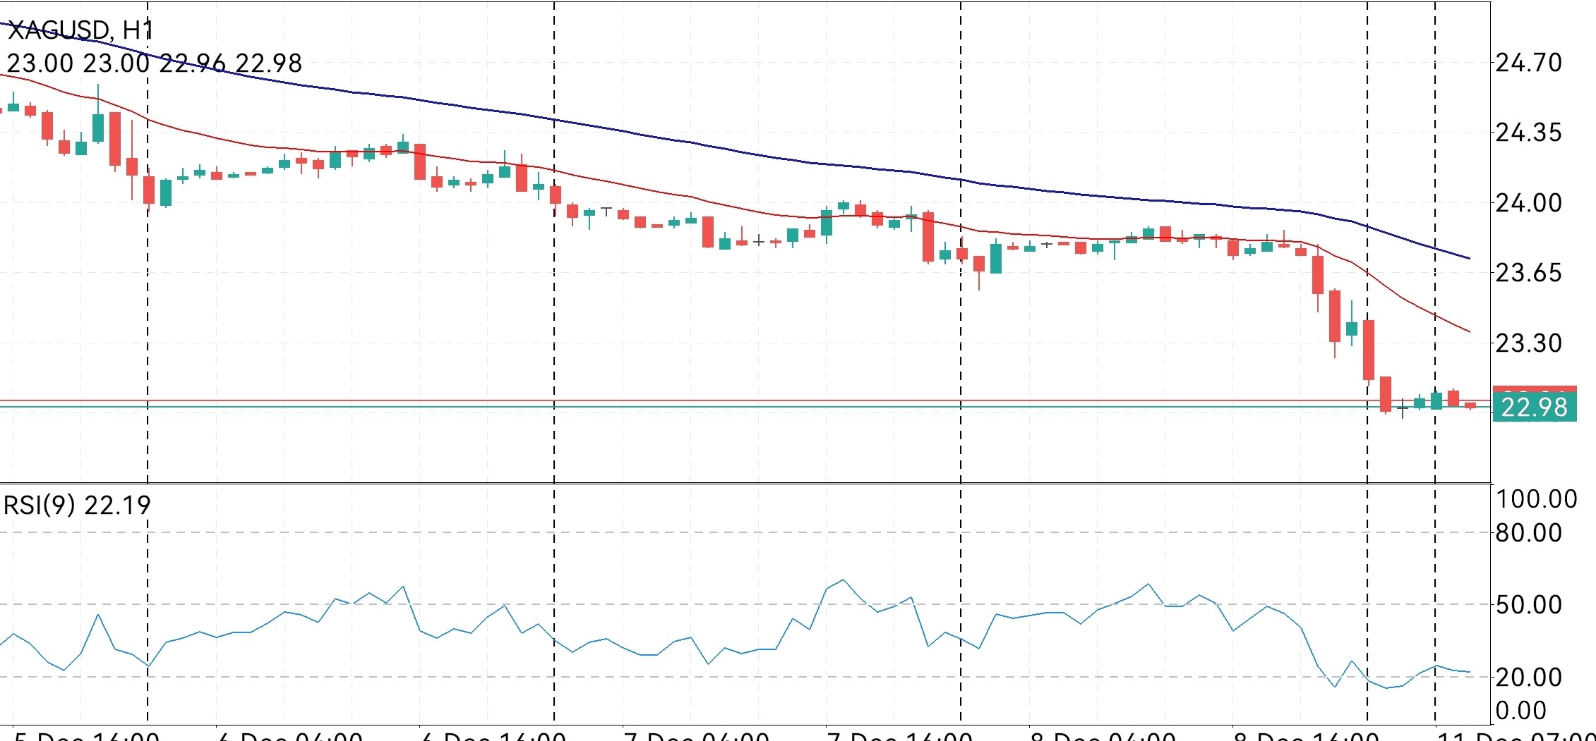The height and width of the screenshot is (741, 1596).
Task: Click the XAGUSD, H1 chart title
Action: pyautogui.click(x=80, y=30)
